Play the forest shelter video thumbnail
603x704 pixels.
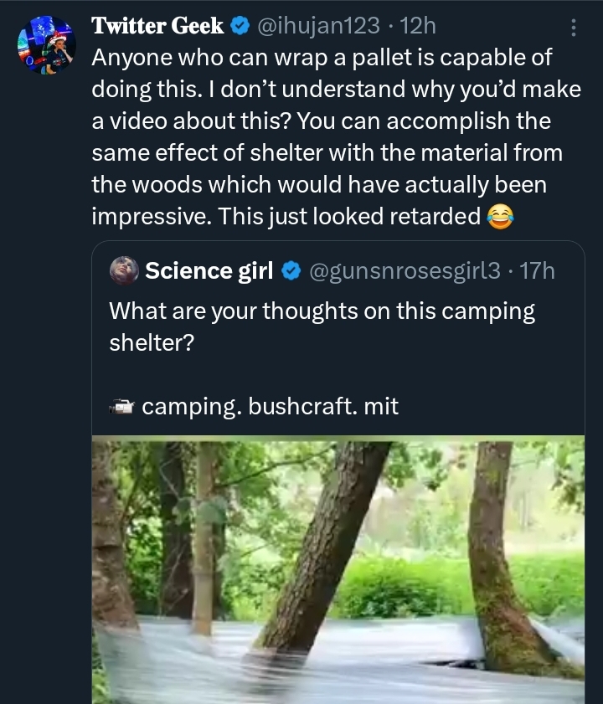point(338,569)
